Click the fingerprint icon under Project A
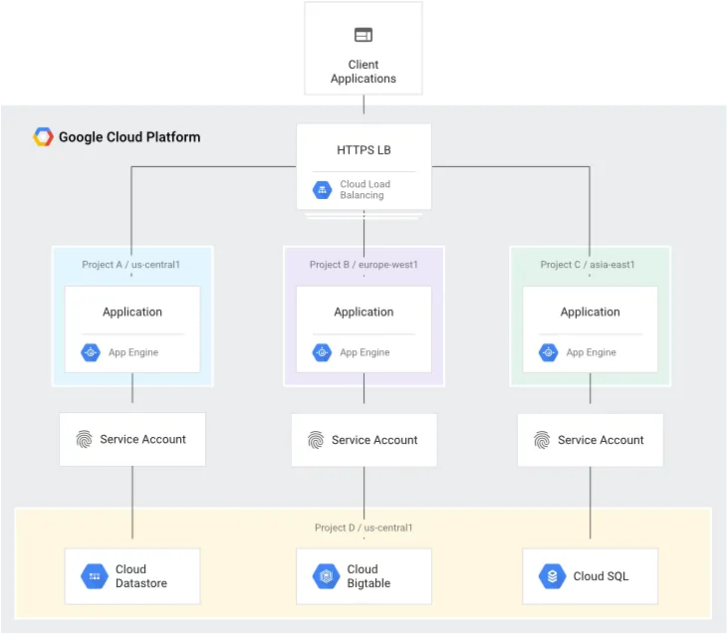Viewport: 727px width, 634px height. pos(85,439)
